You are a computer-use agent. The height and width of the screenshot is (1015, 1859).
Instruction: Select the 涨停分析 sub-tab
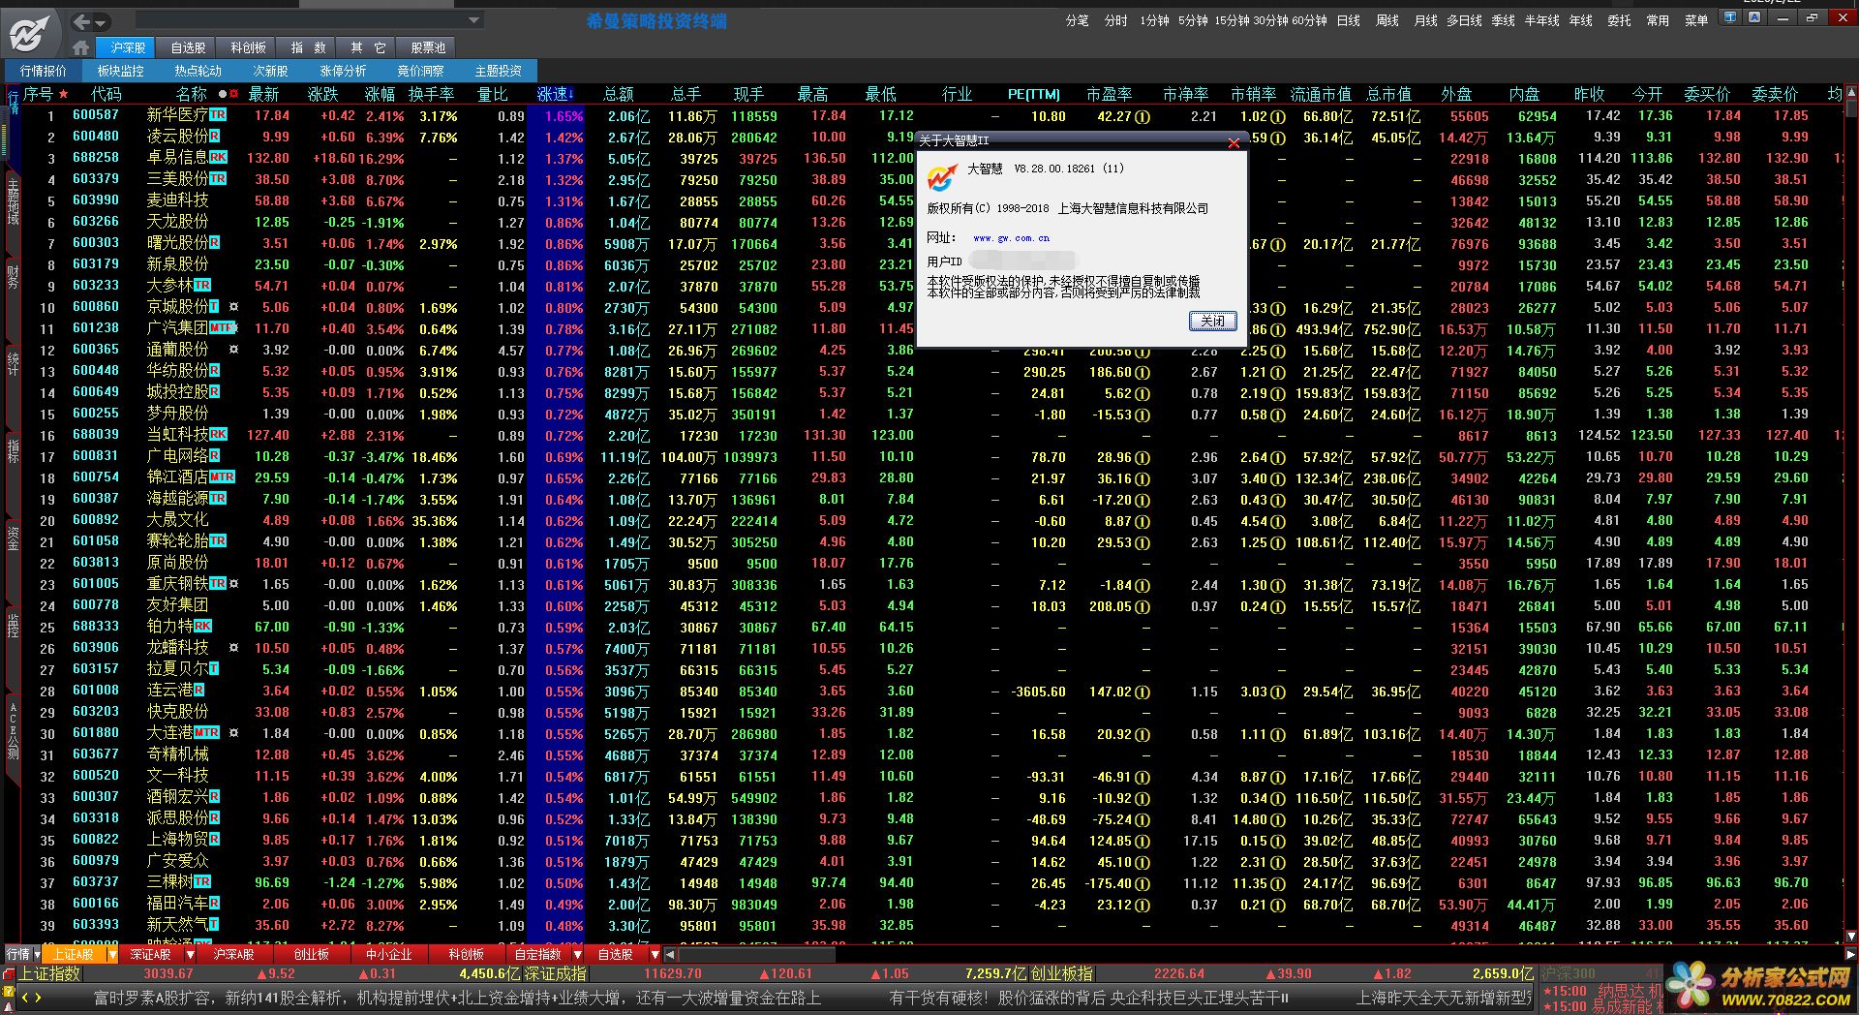[343, 71]
